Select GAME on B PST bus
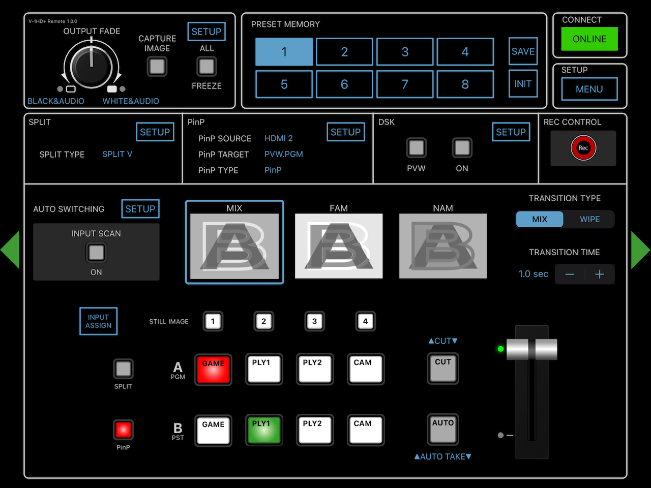The height and width of the screenshot is (488, 651). tap(213, 430)
